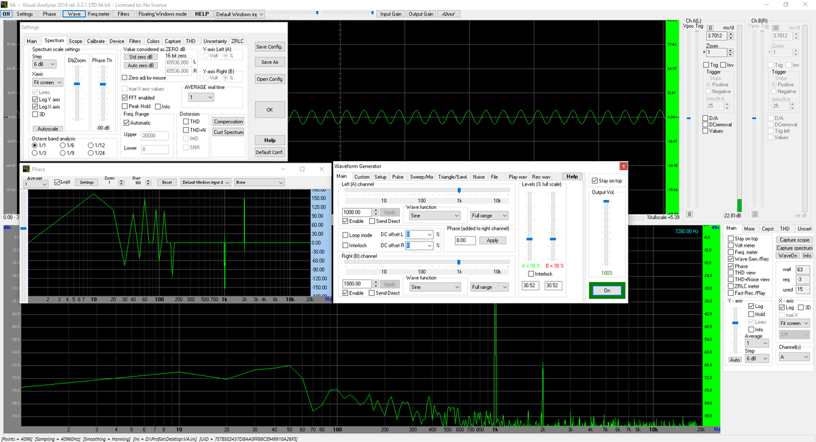The image size is (816, 442).
Task: Open the Colors tab in Settings
Action: point(154,41)
